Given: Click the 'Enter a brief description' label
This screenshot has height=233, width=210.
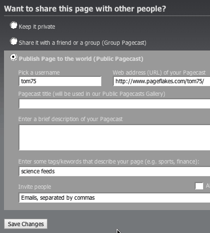Looking at the screenshot, I should click(x=70, y=119).
